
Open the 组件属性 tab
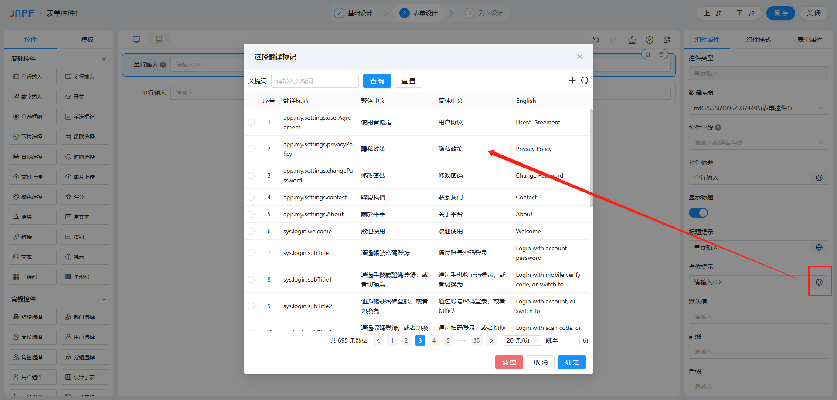(707, 40)
